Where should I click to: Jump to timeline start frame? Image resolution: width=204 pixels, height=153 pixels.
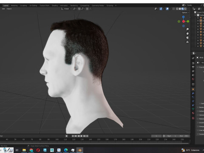click(73, 136)
